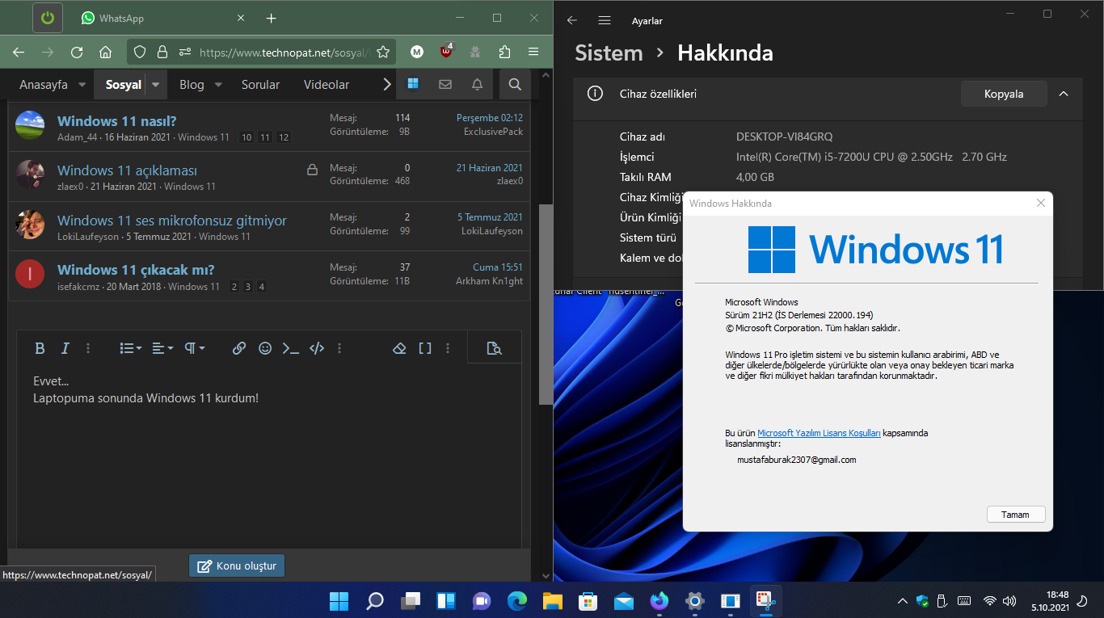Go back one page in Firefox

19,52
